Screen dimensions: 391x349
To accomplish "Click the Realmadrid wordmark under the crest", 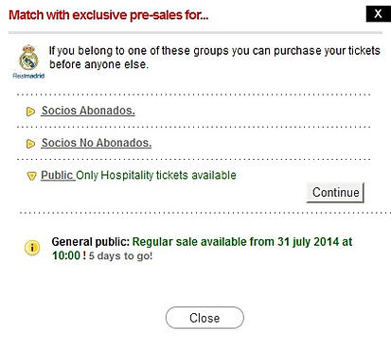I will point(28,76).
